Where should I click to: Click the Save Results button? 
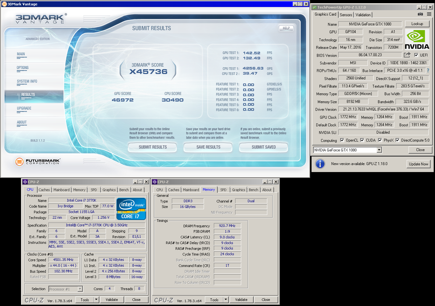click(208, 147)
